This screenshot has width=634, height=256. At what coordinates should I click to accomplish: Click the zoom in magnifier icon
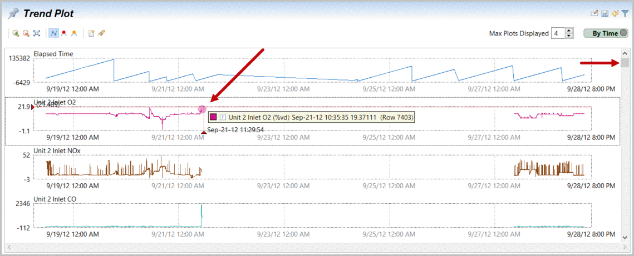coord(16,33)
